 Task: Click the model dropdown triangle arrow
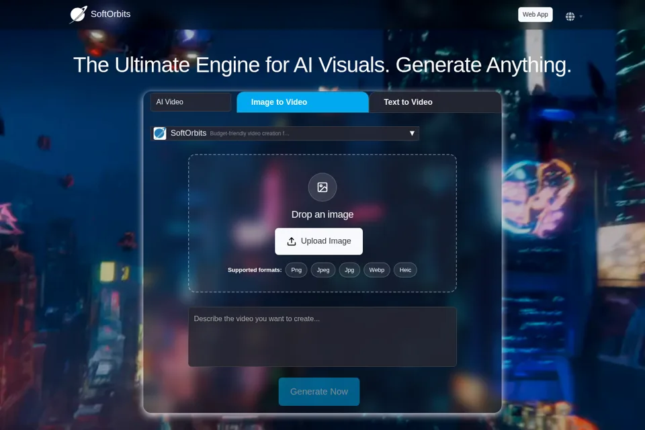[412, 133]
